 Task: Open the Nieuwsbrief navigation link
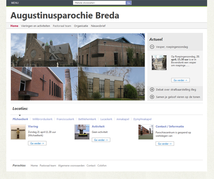click(98, 26)
